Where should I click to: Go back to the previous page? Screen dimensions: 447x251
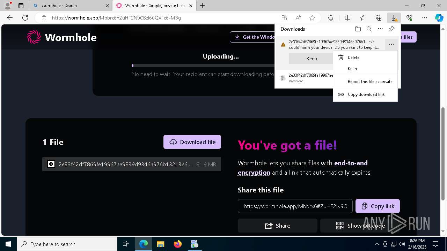coord(10,18)
